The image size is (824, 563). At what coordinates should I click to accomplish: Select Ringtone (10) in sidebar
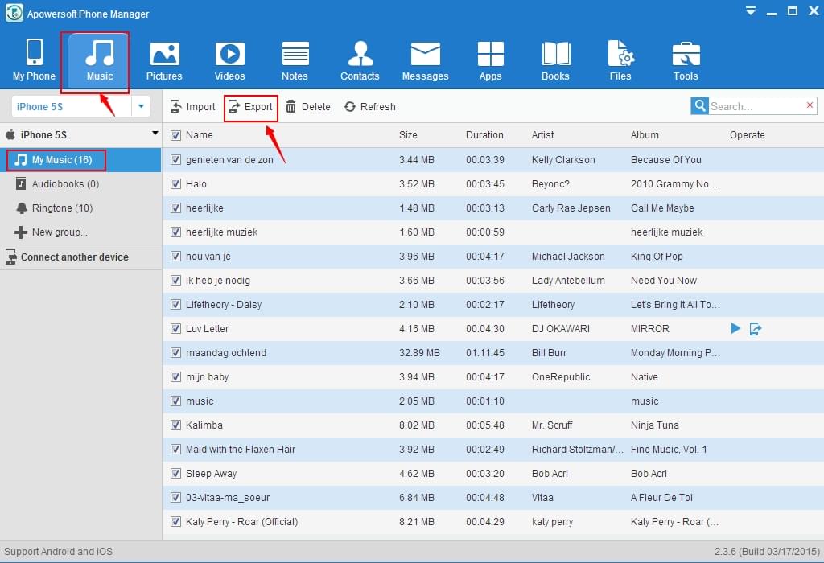point(62,208)
